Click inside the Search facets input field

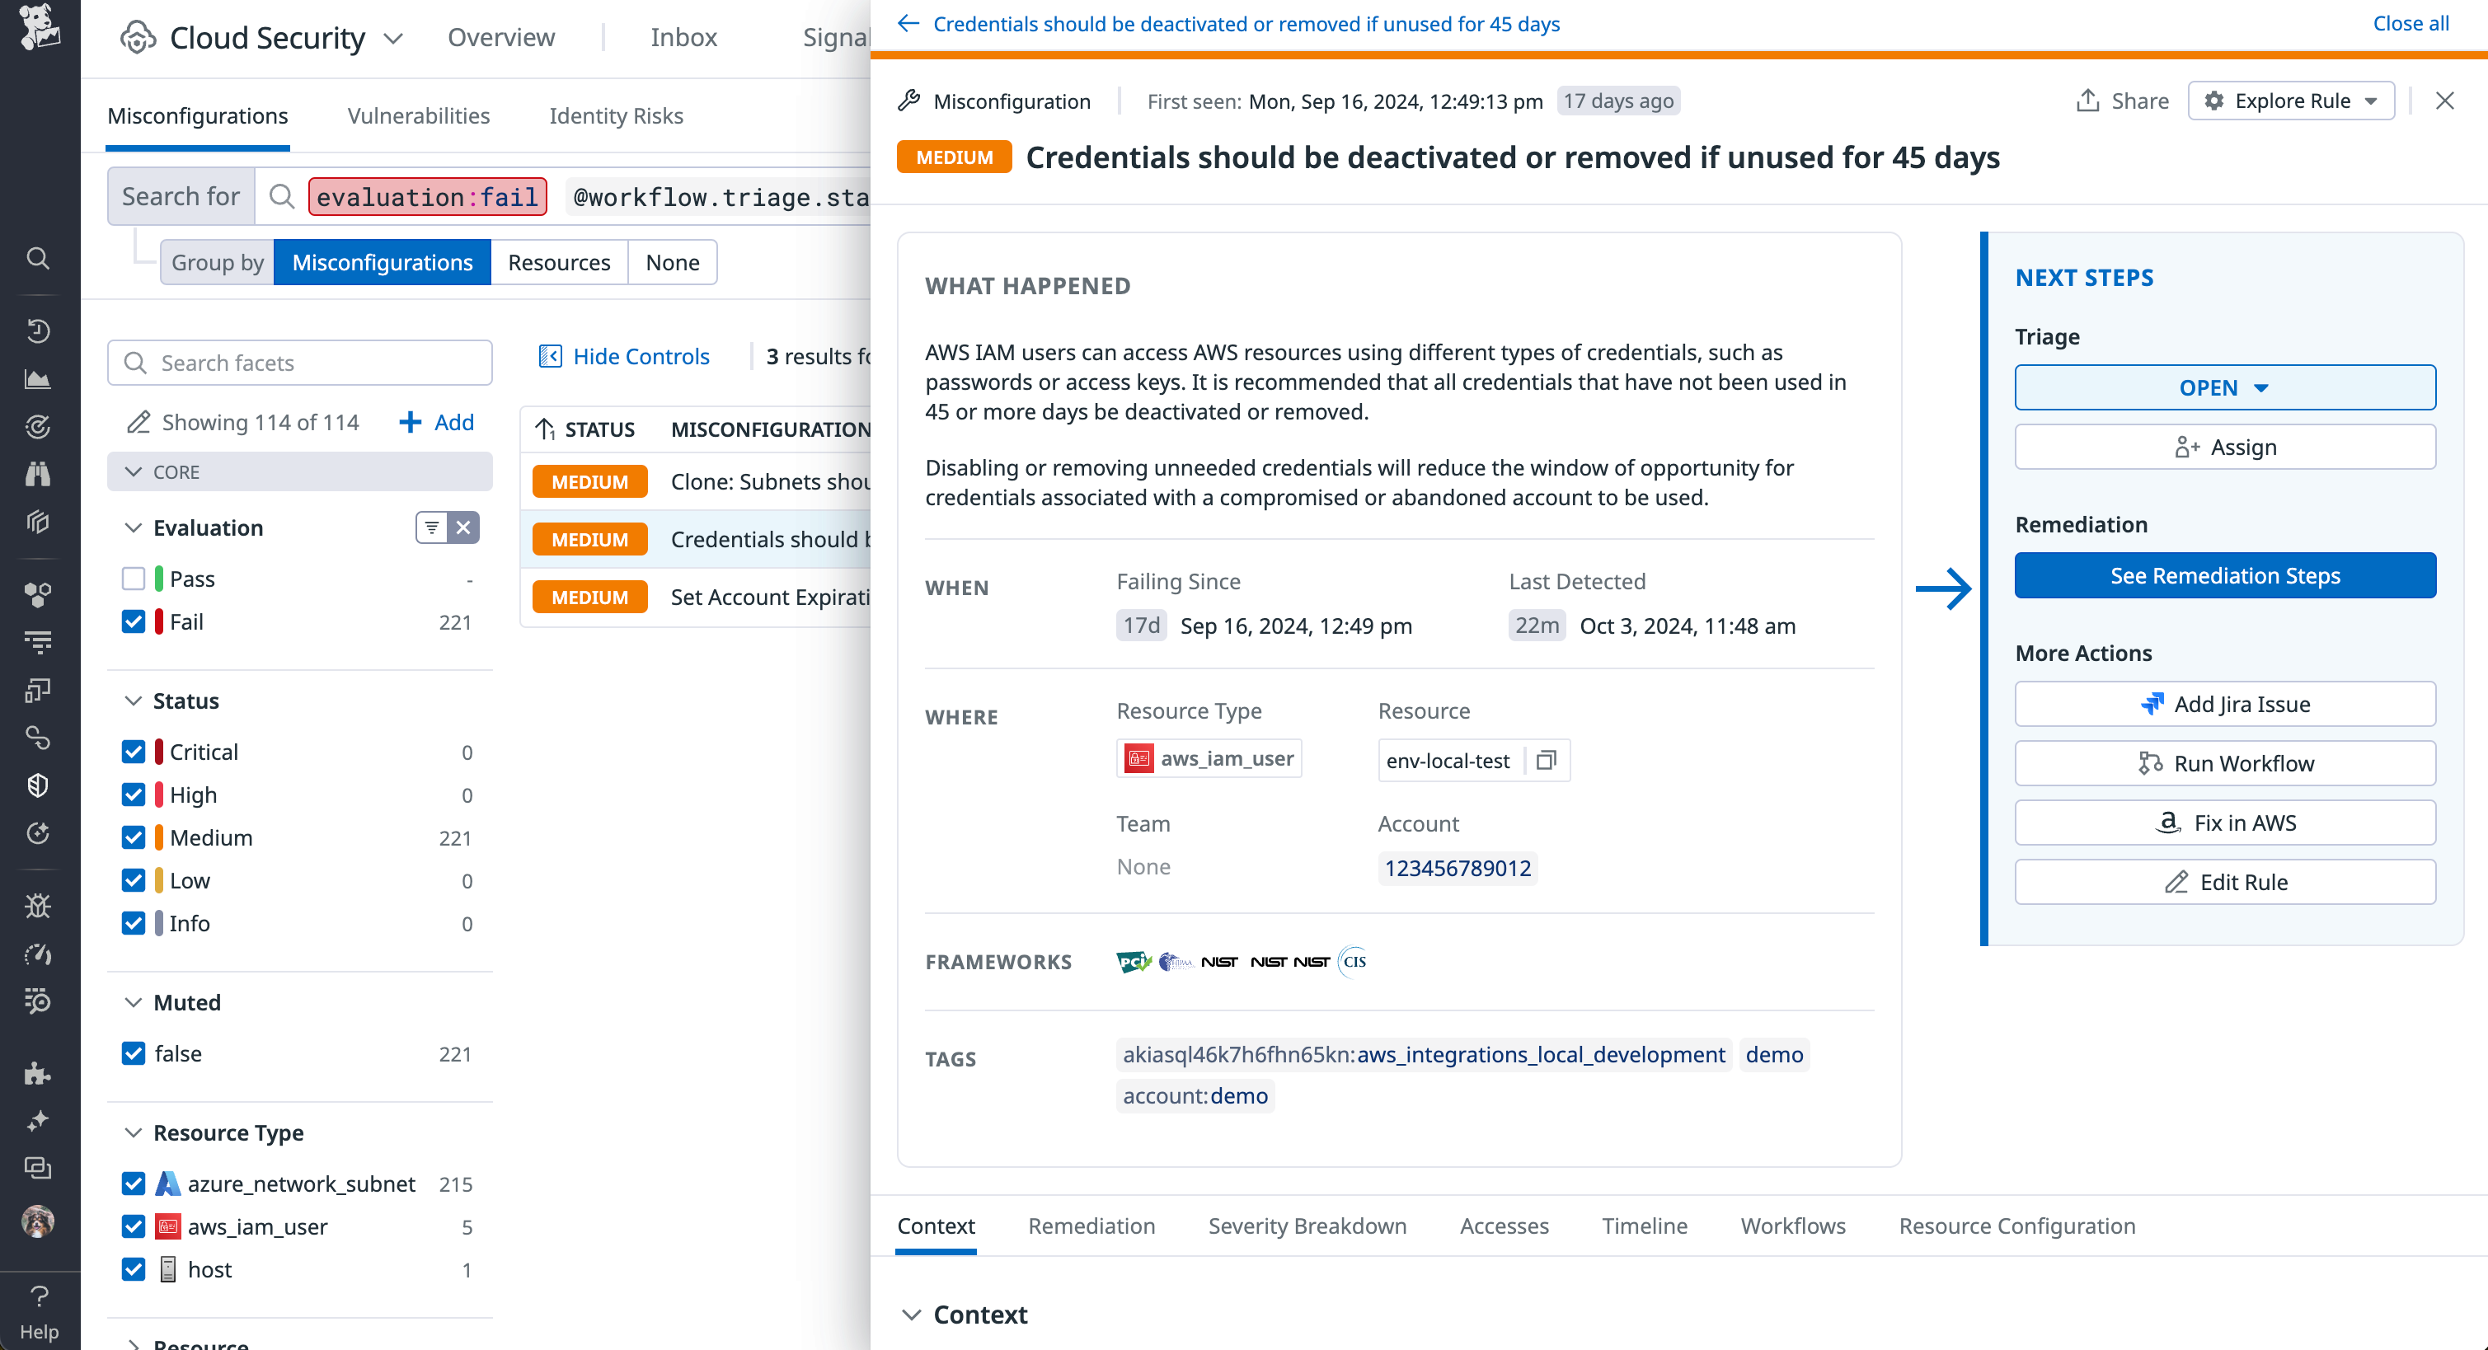(x=299, y=362)
